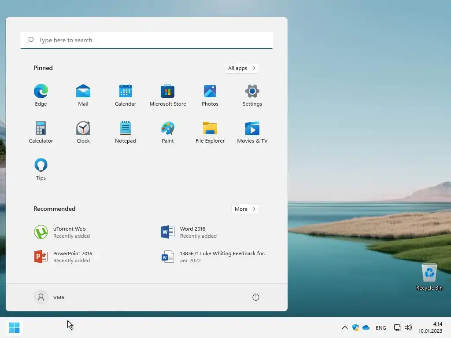Launch Movies & TV
451x338 pixels.
pos(252,132)
